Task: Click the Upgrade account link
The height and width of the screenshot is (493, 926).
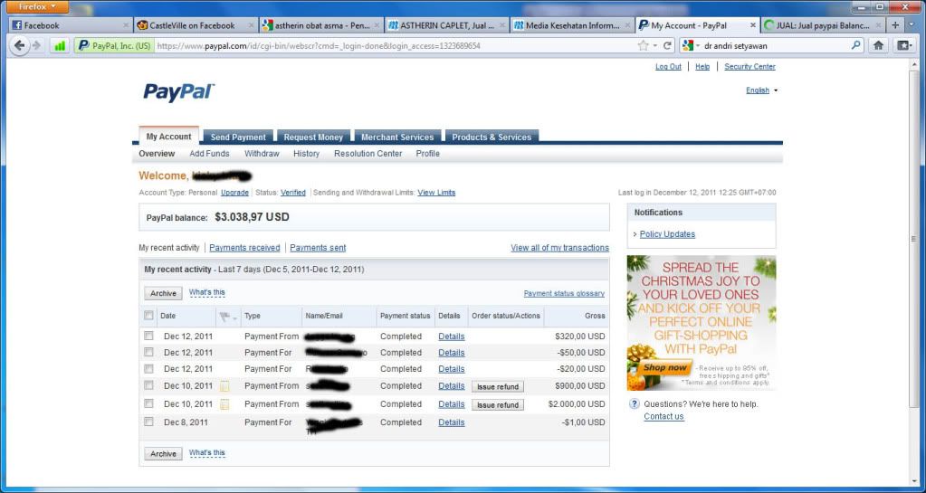Action: coord(234,193)
